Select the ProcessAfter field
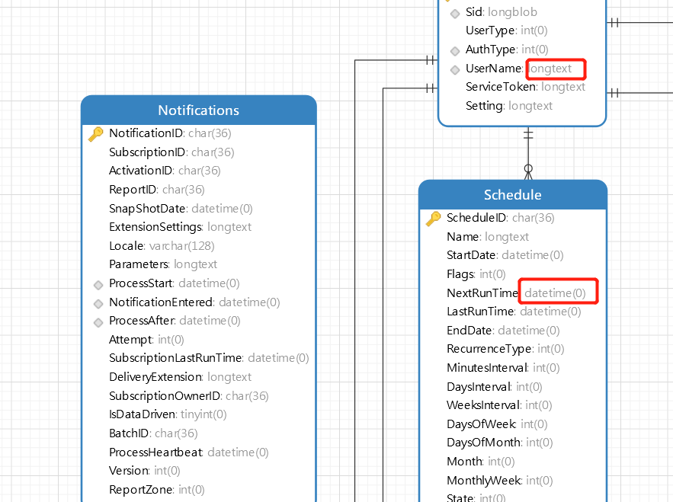This screenshot has width=673, height=502. (x=175, y=321)
